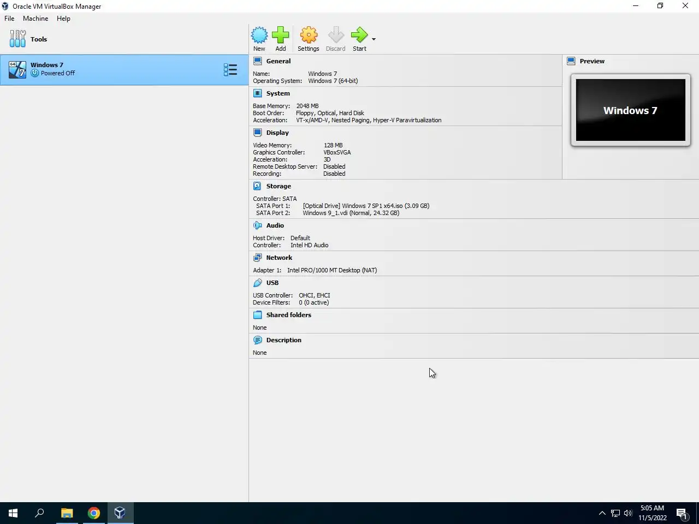Open the Windows 7 machine tools menu icon
Viewport: 699px width, 524px height.
tap(230, 69)
